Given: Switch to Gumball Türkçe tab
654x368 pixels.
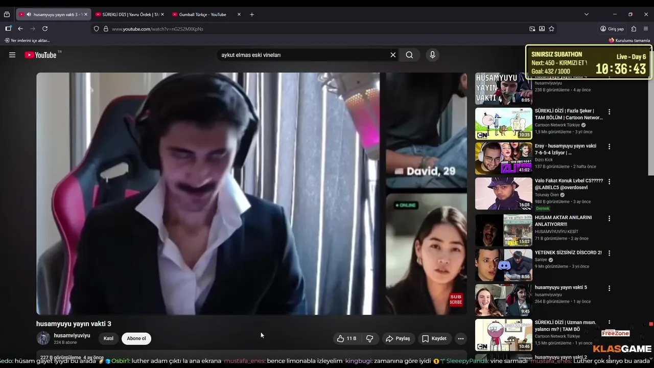Looking at the screenshot, I should click(x=206, y=14).
